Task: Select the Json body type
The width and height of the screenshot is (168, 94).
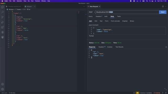Action: [90, 21]
